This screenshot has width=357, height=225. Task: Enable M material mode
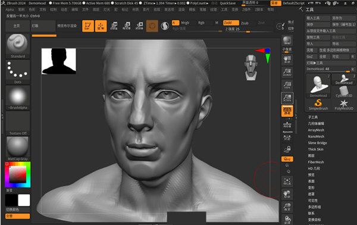click(x=217, y=23)
